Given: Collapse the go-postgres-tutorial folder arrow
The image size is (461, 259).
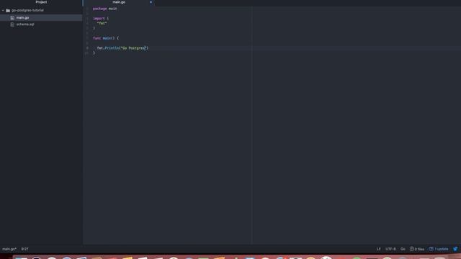Looking at the screenshot, I should click(3, 10).
